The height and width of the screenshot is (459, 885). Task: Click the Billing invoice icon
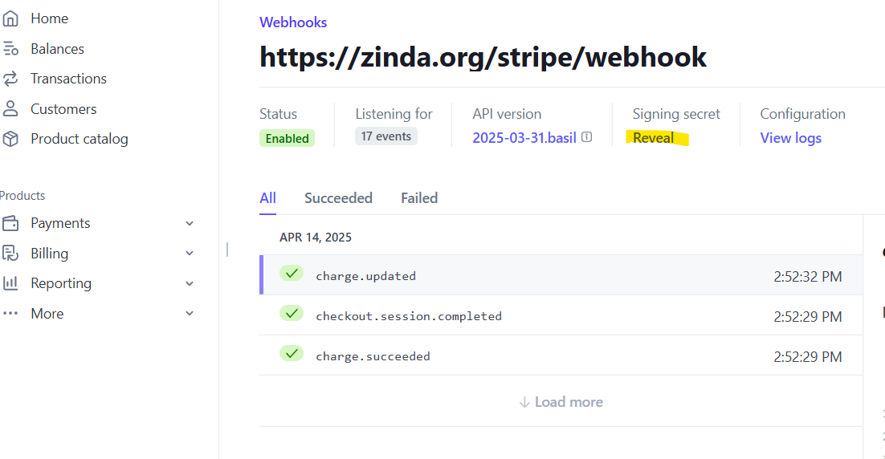tap(10, 254)
